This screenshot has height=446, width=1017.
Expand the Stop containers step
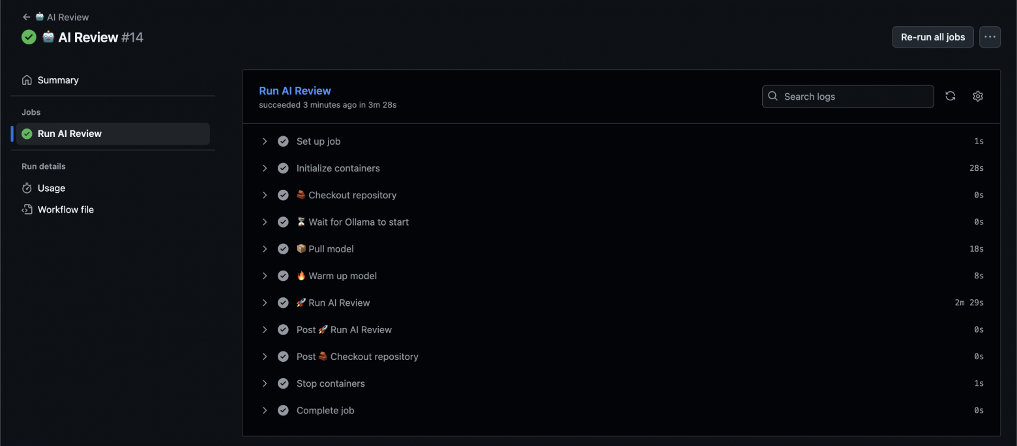pyautogui.click(x=265, y=383)
